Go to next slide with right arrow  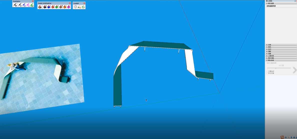coord(295,70)
